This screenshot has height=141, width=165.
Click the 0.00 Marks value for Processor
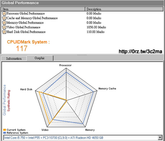[x=94, y=13]
